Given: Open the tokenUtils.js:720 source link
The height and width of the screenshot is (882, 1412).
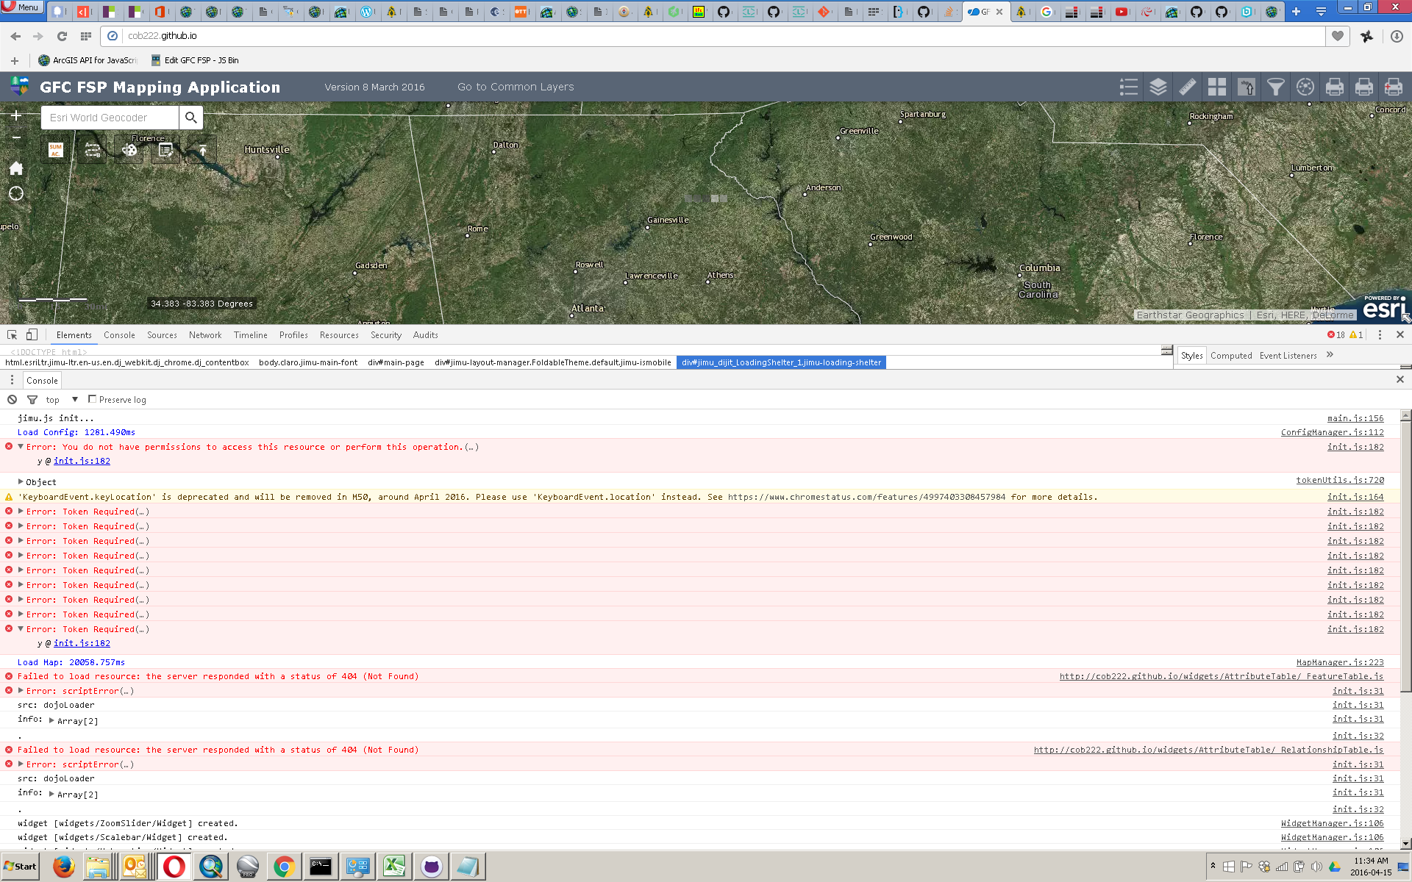Looking at the screenshot, I should pos(1340,480).
